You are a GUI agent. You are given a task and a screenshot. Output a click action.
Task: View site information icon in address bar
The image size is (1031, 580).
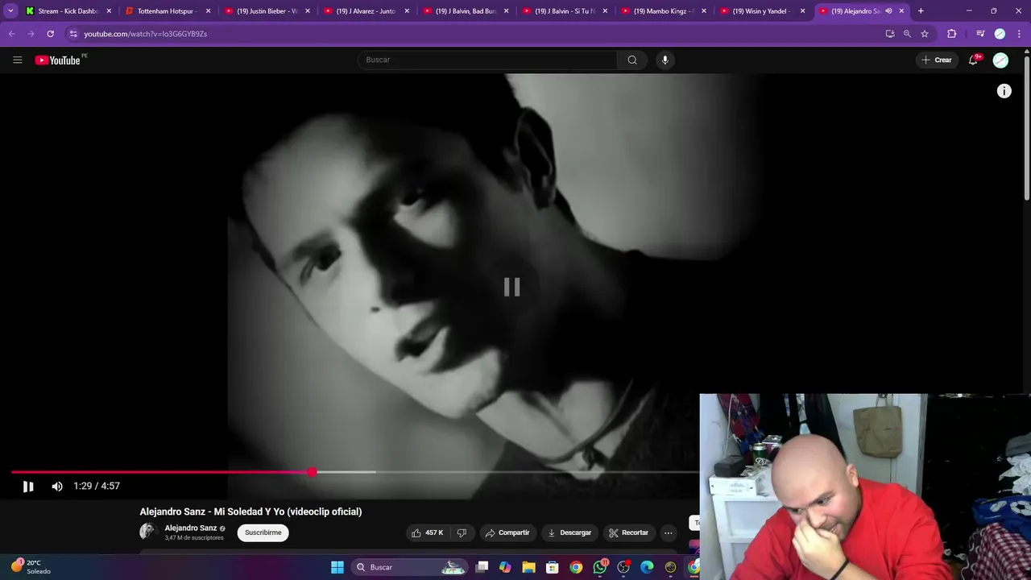pyautogui.click(x=72, y=34)
